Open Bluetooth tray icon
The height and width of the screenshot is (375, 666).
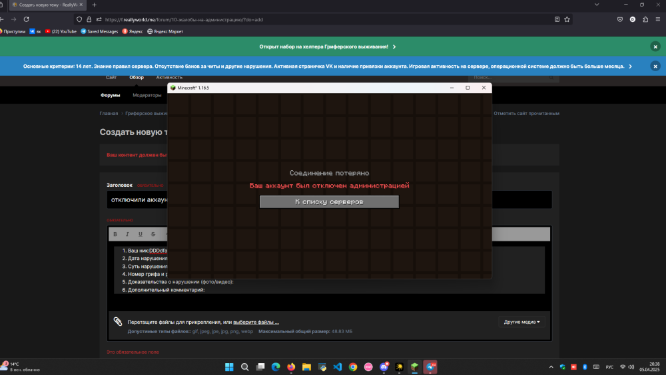point(585,367)
